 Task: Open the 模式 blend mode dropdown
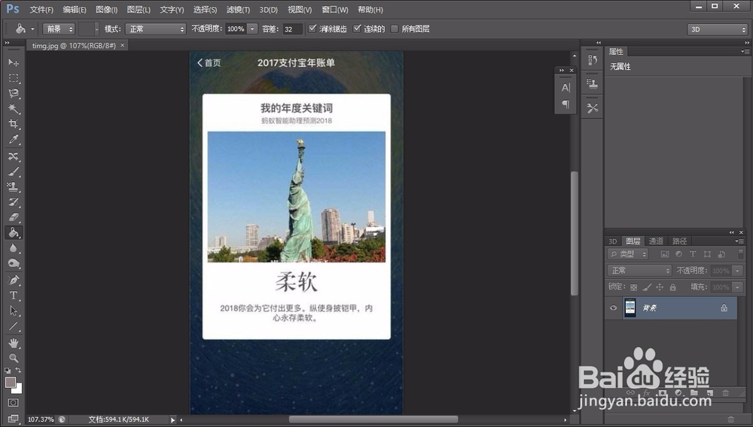[156, 29]
